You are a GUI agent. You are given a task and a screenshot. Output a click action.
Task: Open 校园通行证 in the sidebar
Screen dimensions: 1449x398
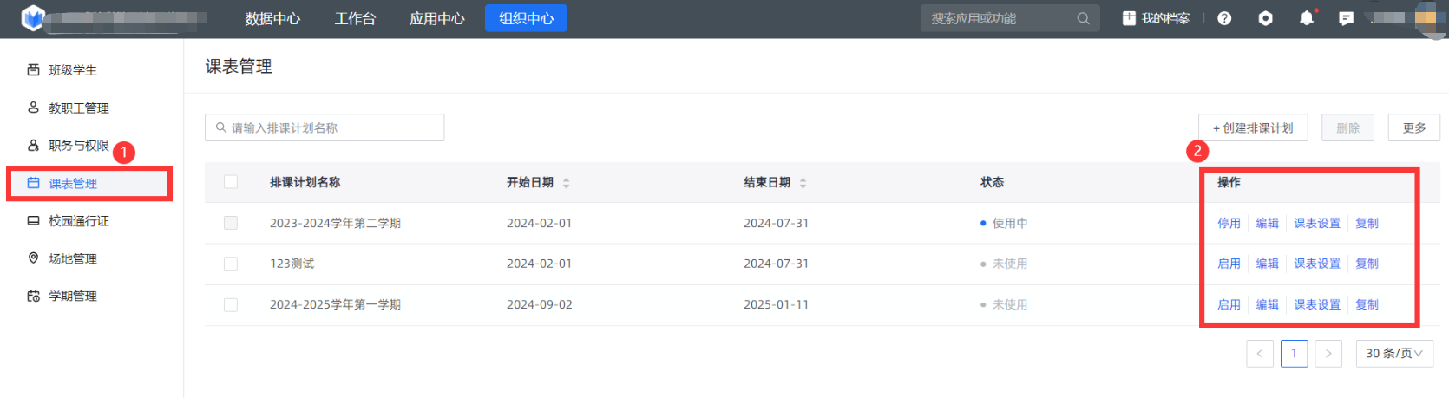pos(79,221)
